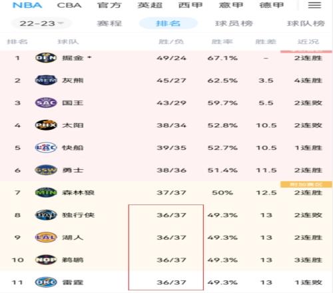Click the Lakers LAL team logo

point(46,237)
